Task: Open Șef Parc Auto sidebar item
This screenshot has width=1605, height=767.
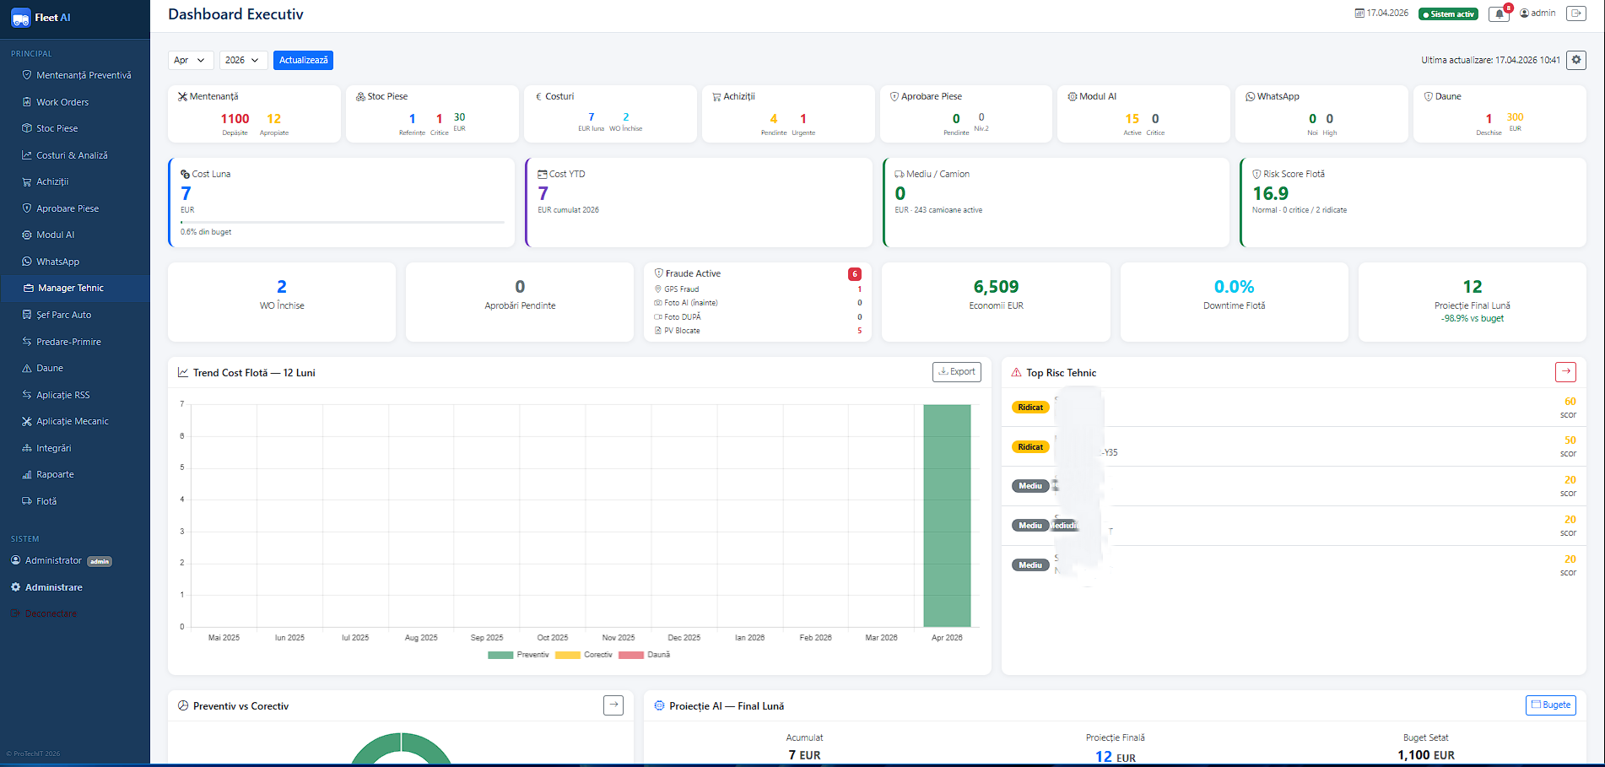Action: click(75, 315)
